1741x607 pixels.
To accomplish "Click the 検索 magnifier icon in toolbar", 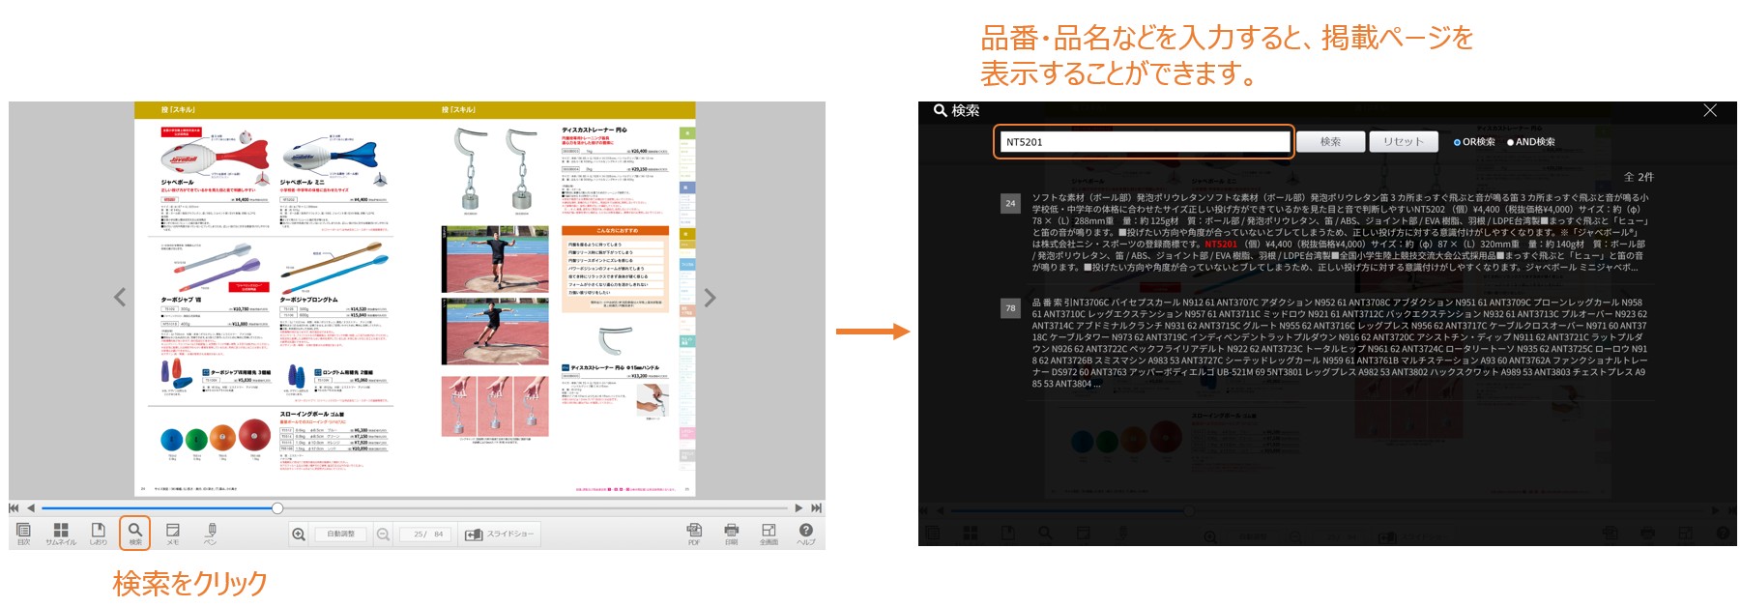I will pos(135,531).
